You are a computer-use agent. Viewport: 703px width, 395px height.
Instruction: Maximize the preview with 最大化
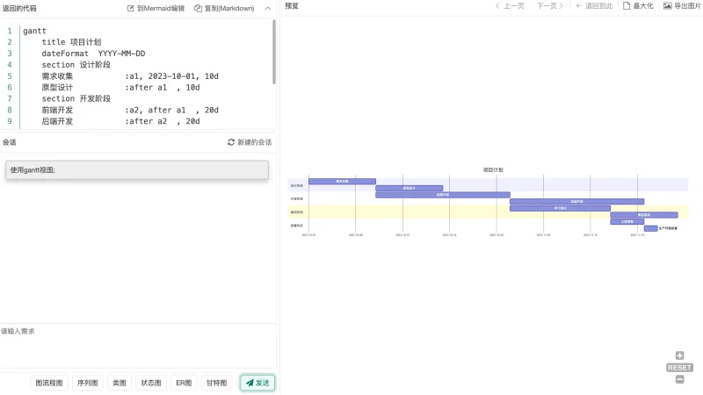[639, 6]
